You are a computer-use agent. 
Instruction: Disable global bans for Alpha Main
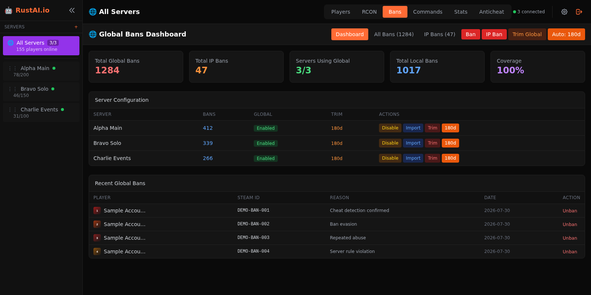click(390, 128)
